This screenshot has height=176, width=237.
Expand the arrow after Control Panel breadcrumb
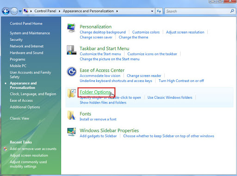tap(60, 11)
